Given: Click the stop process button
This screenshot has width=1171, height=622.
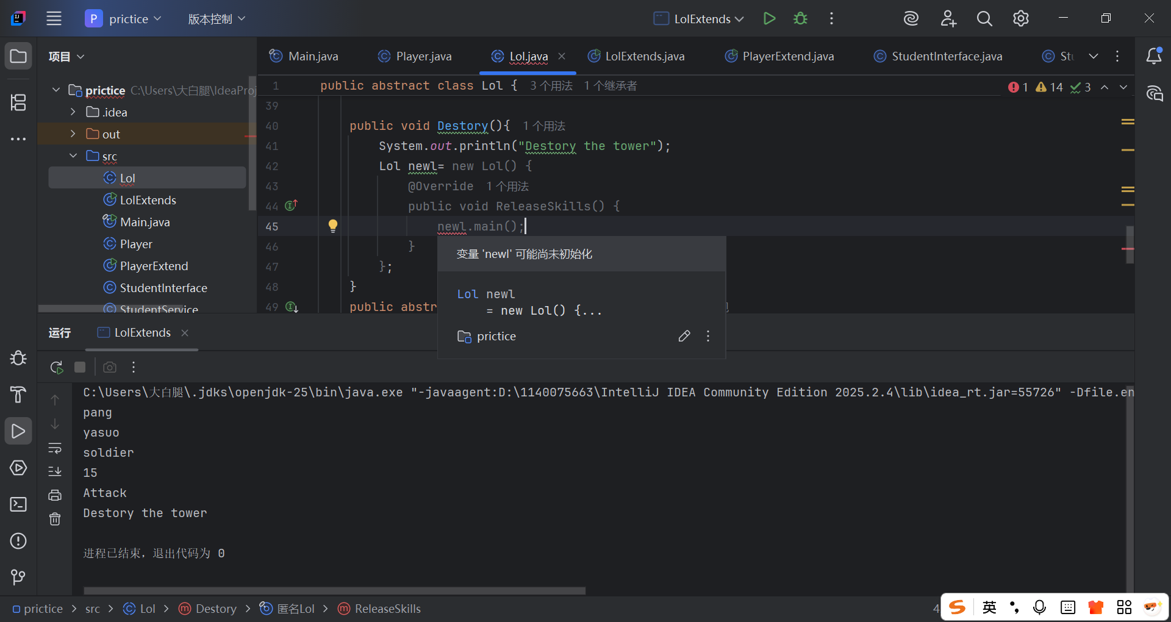Looking at the screenshot, I should coord(80,367).
